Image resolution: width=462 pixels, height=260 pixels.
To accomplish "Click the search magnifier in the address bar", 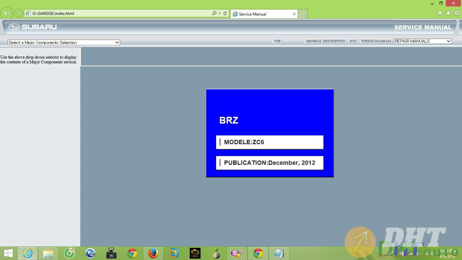I will (x=214, y=14).
